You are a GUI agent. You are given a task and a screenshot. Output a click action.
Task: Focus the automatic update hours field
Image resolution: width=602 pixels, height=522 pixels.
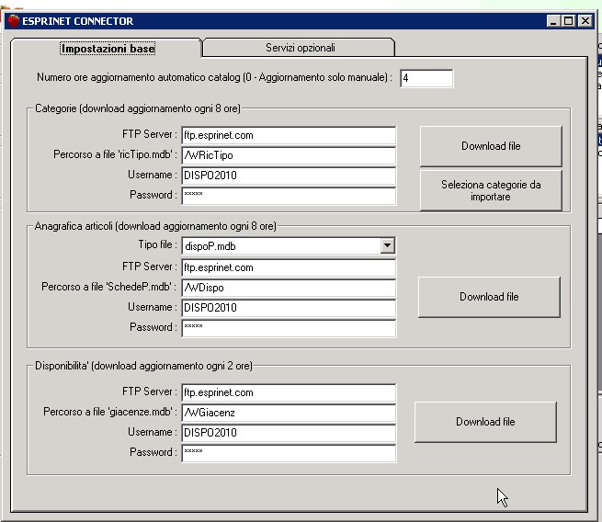426,78
